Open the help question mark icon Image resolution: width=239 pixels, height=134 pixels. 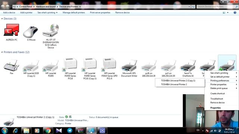point(235,13)
